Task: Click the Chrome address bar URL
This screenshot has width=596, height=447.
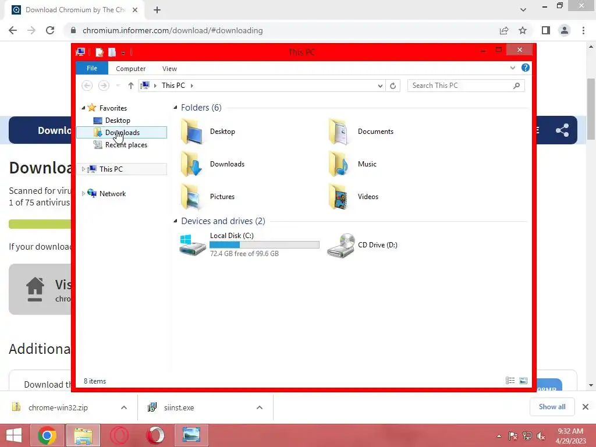Action: pyautogui.click(x=172, y=30)
